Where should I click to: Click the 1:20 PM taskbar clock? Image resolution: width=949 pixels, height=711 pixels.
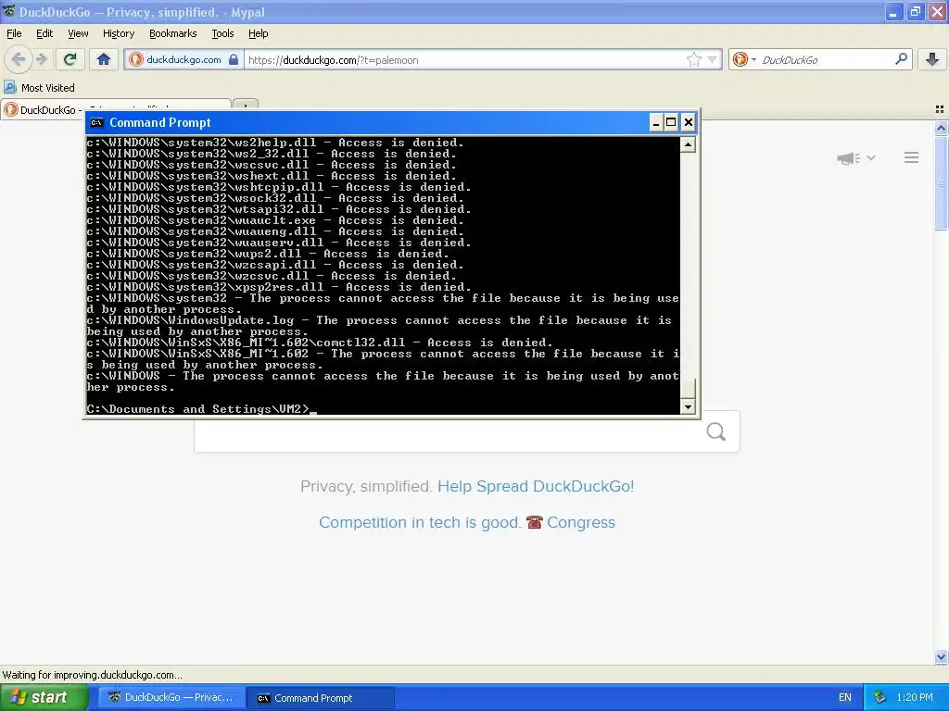[x=915, y=698]
